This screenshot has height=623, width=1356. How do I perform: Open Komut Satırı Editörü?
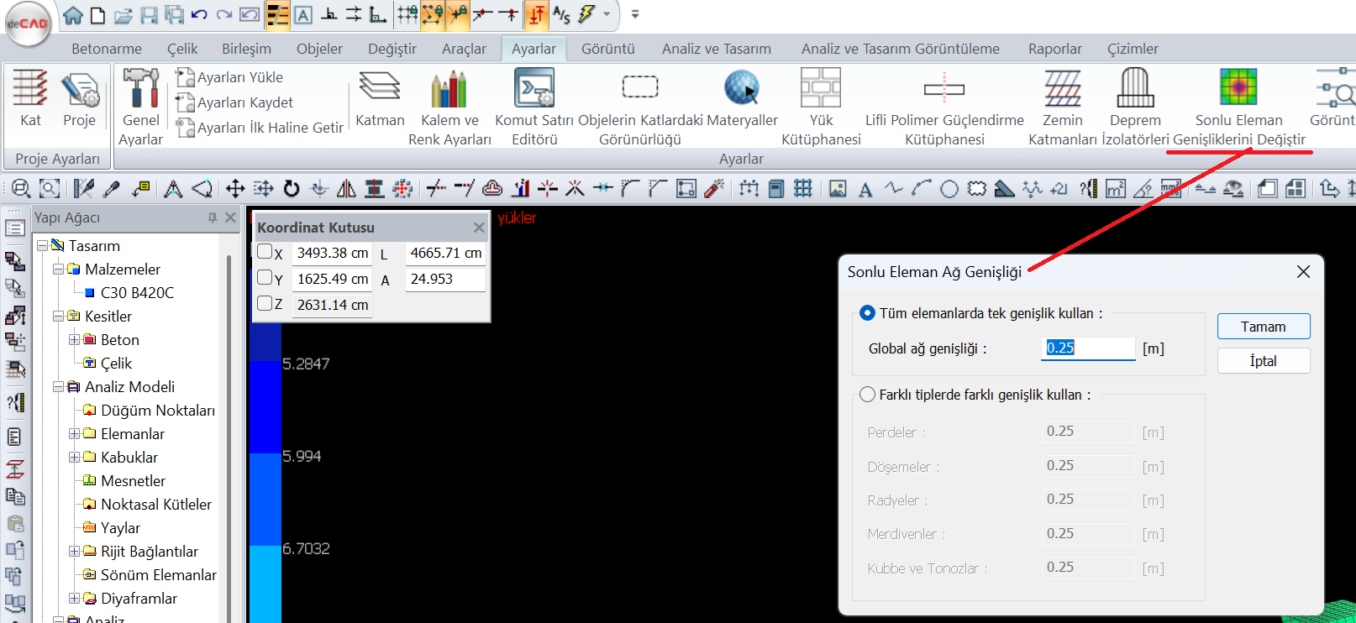[x=534, y=88]
